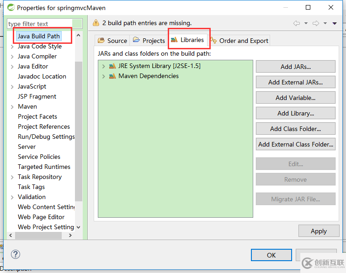The width and height of the screenshot is (346, 273).
Task: Select Java Build Path in the tree
Action: (38, 36)
